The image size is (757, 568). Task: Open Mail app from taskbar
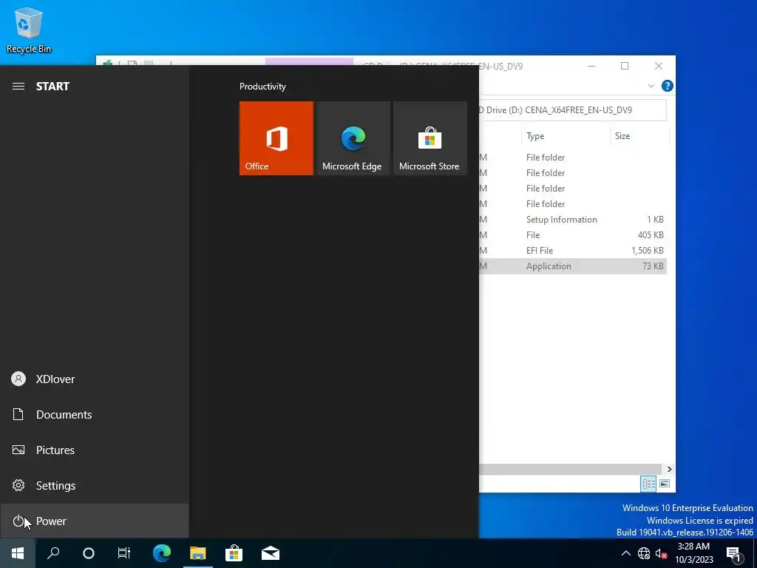[x=271, y=553]
